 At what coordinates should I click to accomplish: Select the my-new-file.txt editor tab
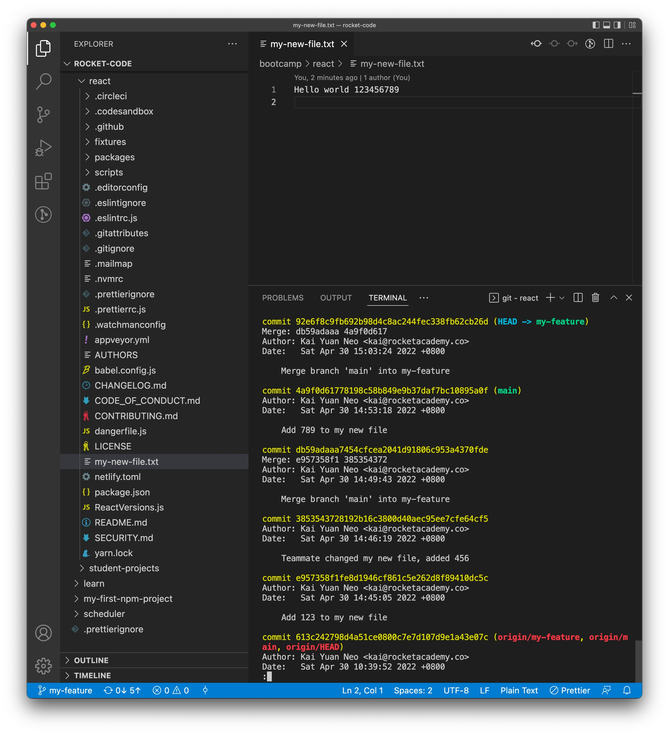click(x=302, y=44)
